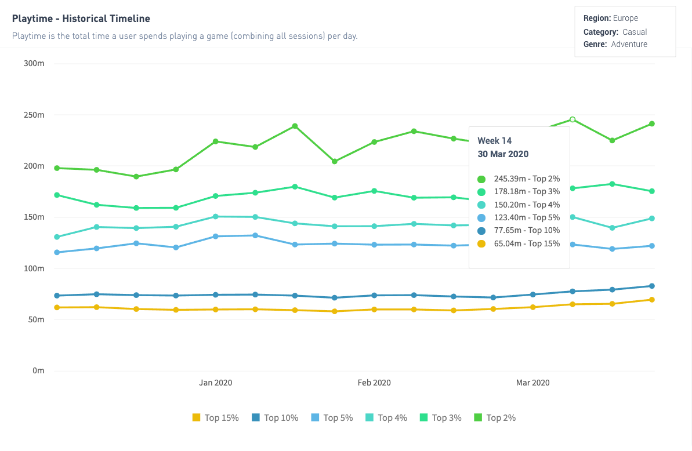Click the hollow Top 2% point at Week 14
This screenshot has height=451, width=692.
coord(573,119)
